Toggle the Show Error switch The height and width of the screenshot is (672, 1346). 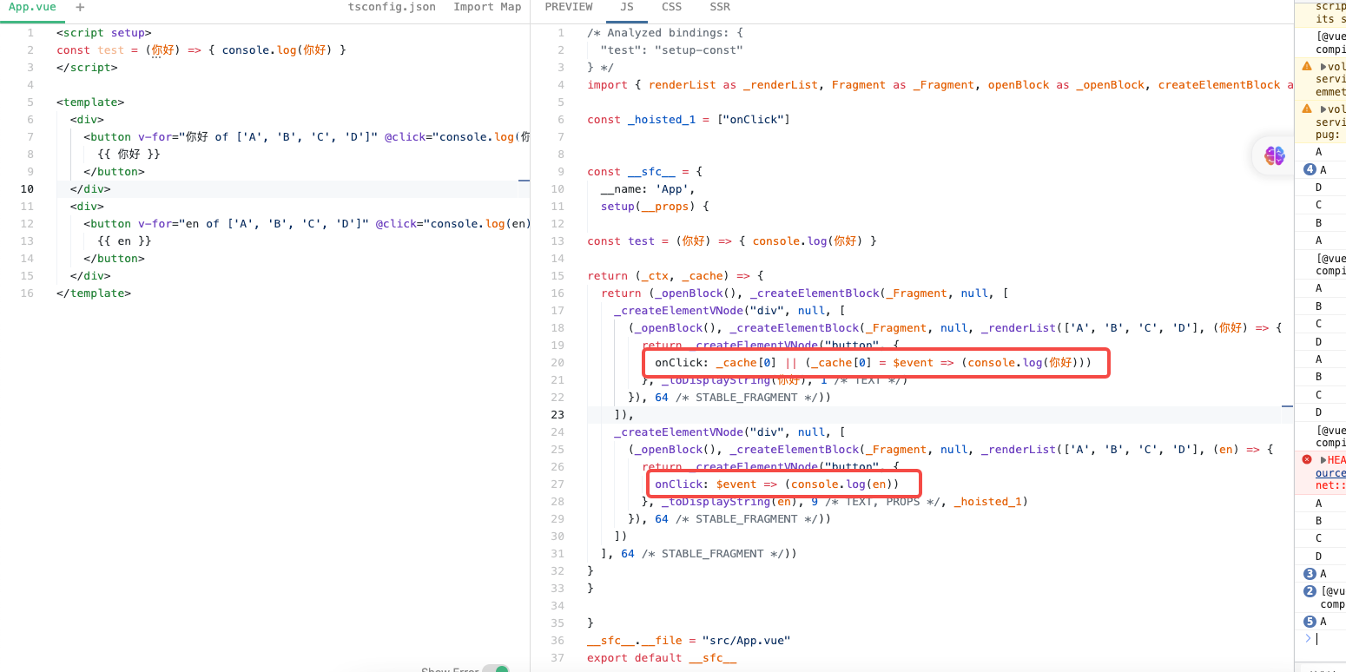(x=496, y=669)
